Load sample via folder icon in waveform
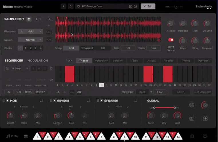 159,40
